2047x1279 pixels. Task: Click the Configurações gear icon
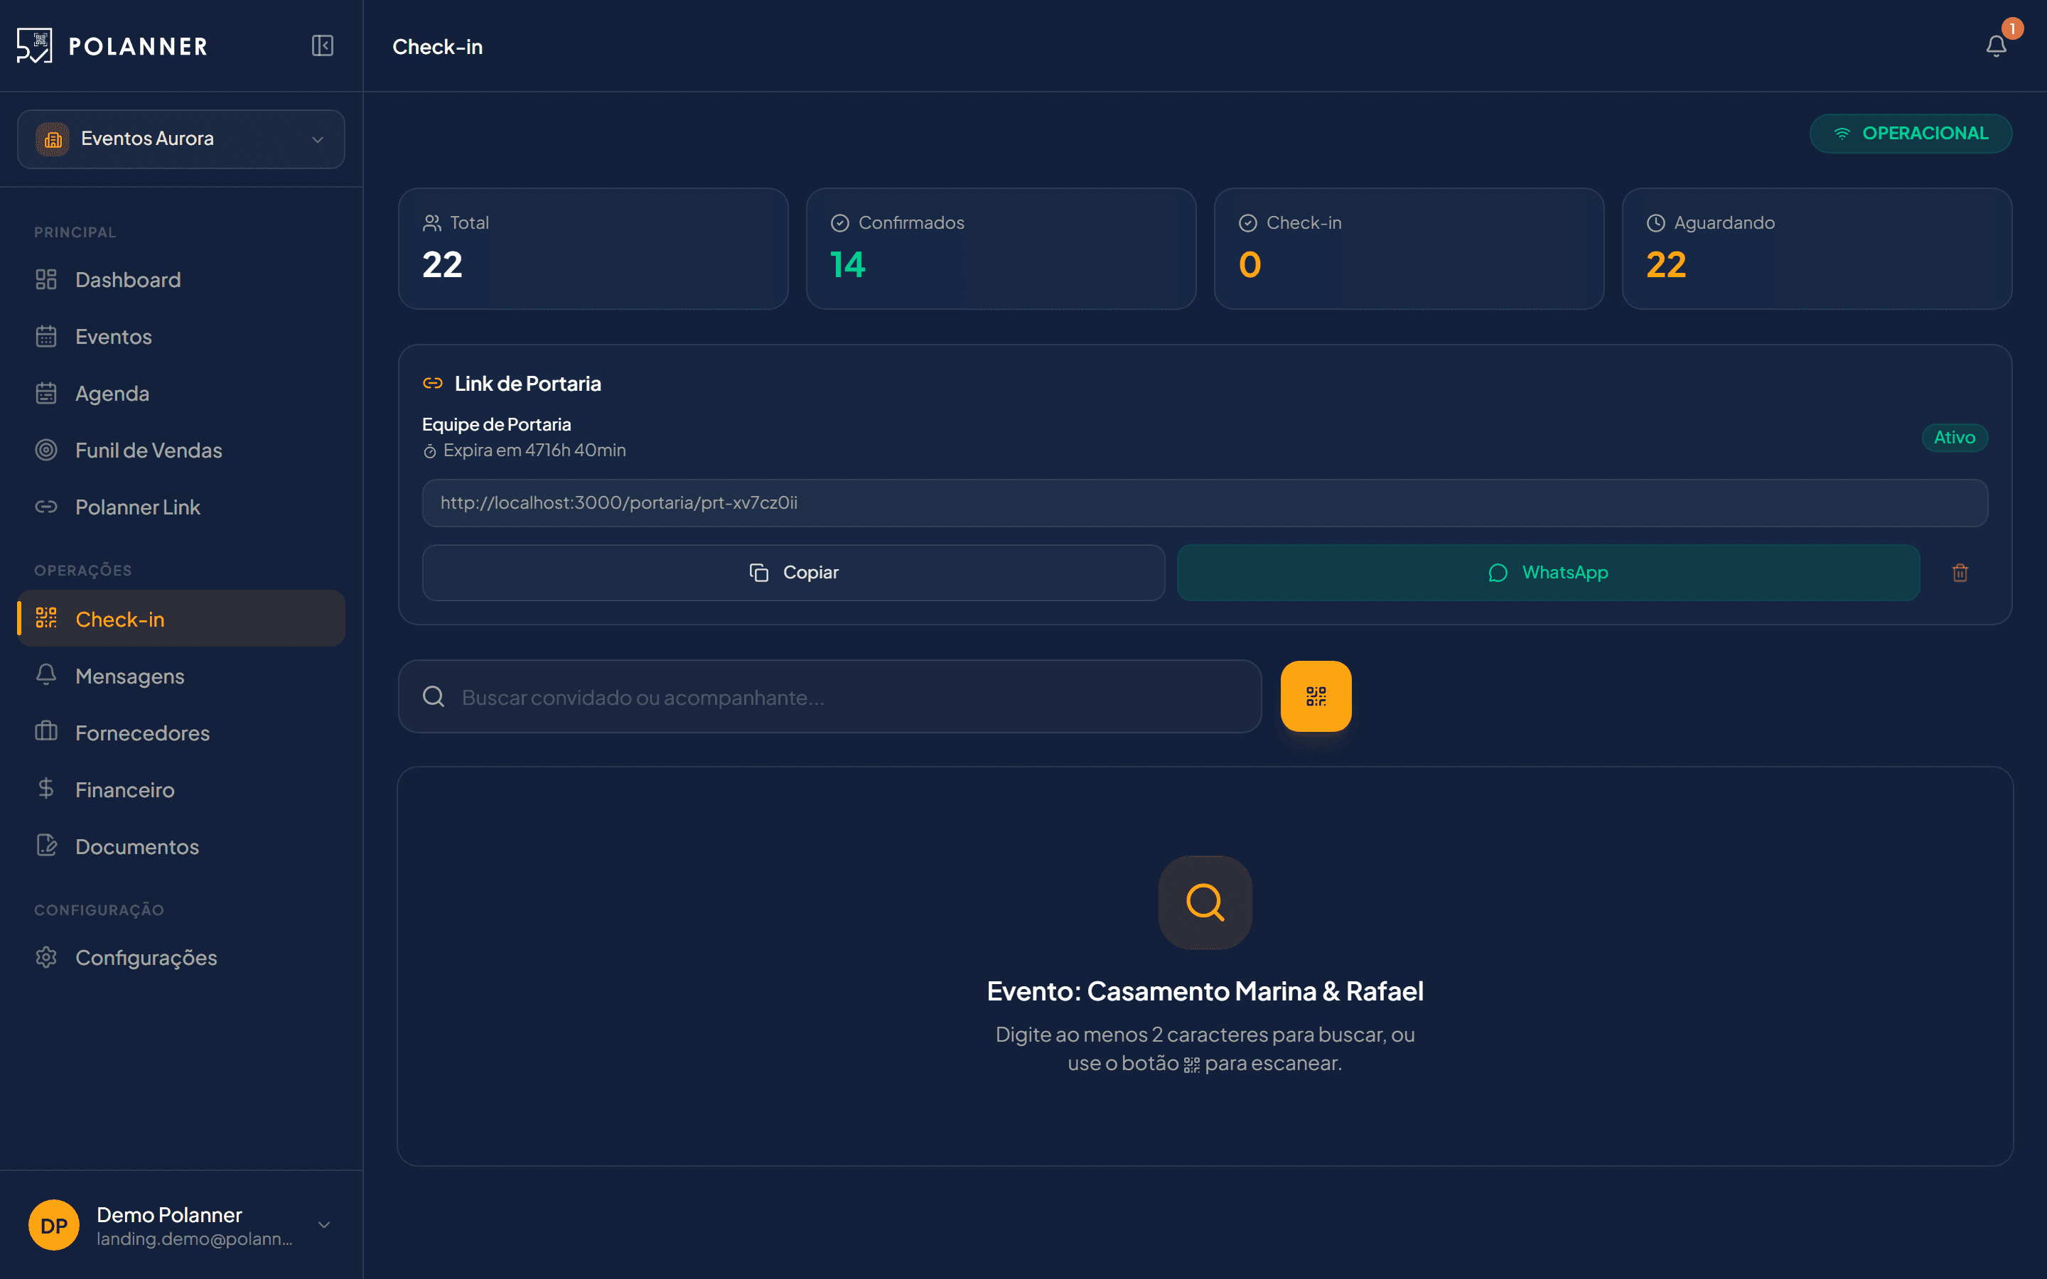pos(46,956)
